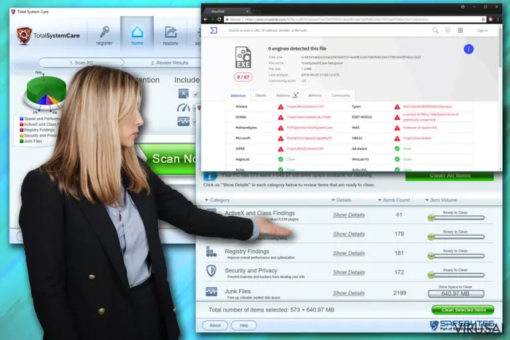Viewport: 510px width, 340px height.
Task: Click the monitor wave icon under Include
Action: click(183, 122)
